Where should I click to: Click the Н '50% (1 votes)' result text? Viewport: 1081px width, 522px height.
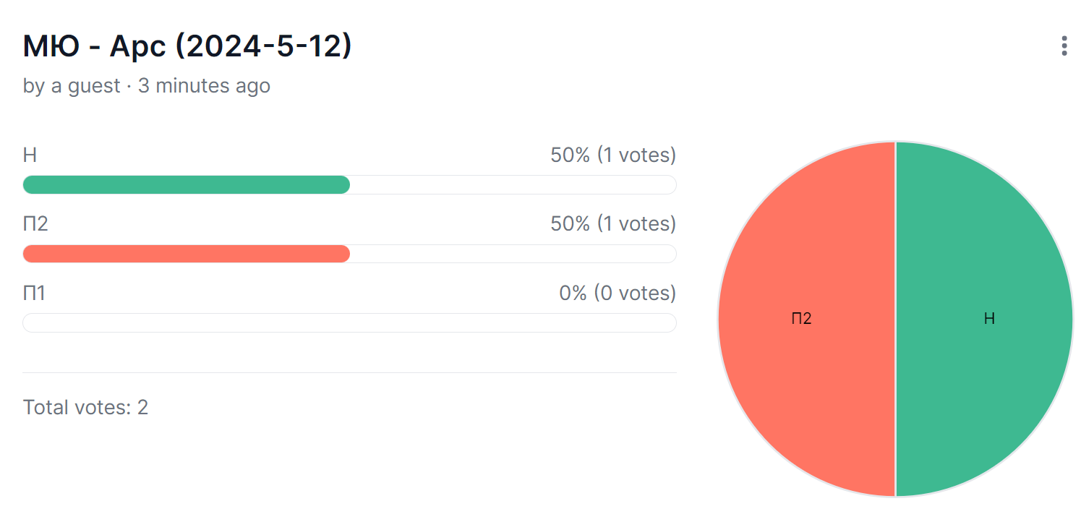coord(613,155)
